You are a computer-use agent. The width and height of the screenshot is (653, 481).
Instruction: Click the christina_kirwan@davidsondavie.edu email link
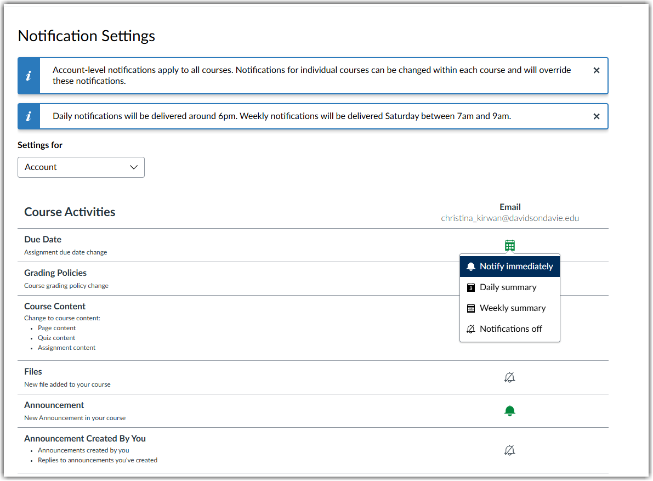tap(510, 218)
